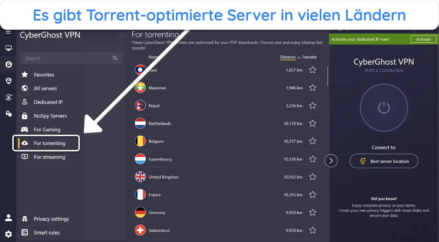
Task: Click the Nepal flag icon
Action: pyautogui.click(x=140, y=106)
